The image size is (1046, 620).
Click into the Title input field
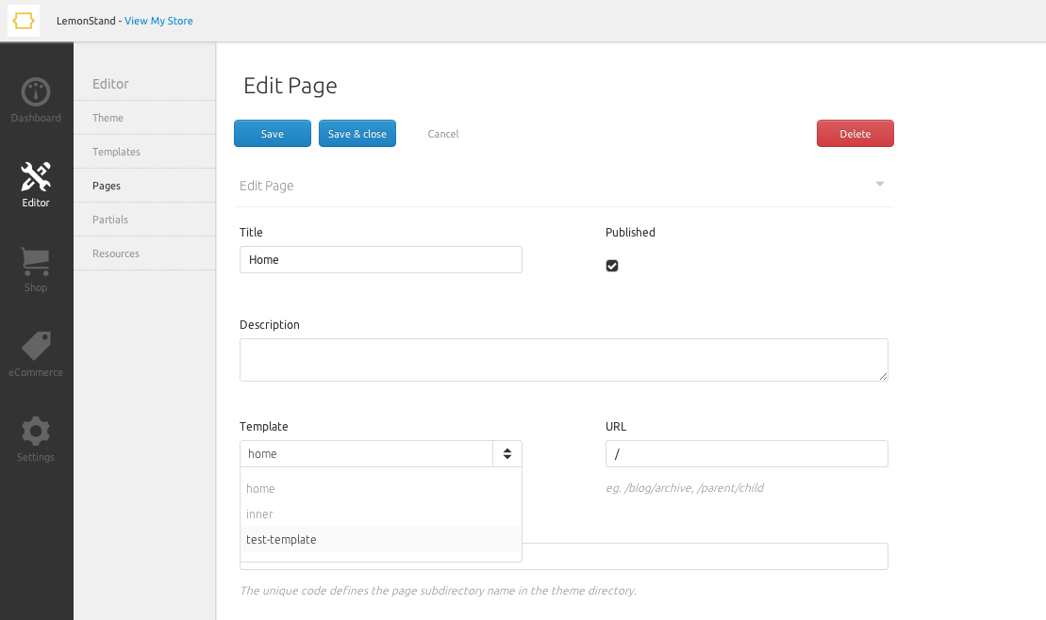(380, 260)
